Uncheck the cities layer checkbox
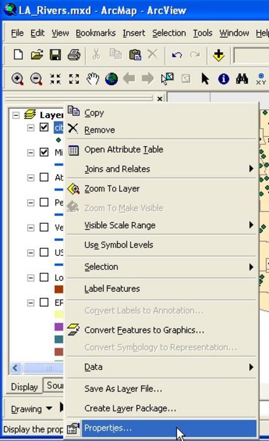Viewport: 269px width, 441px height. coord(44,127)
